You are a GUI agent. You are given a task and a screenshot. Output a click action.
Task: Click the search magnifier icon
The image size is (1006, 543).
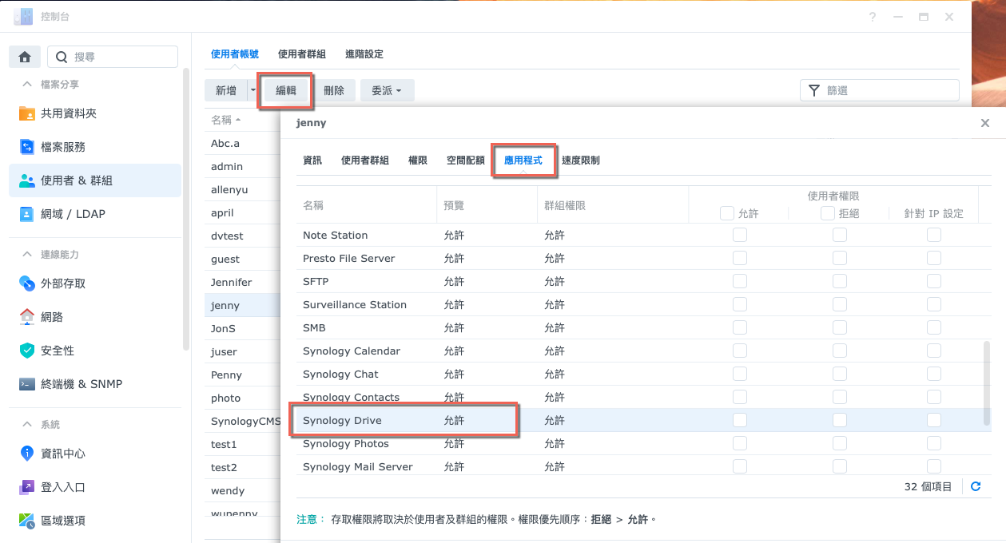[x=62, y=57]
